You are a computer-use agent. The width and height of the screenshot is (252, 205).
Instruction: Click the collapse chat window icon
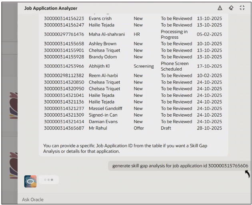[x=242, y=8]
